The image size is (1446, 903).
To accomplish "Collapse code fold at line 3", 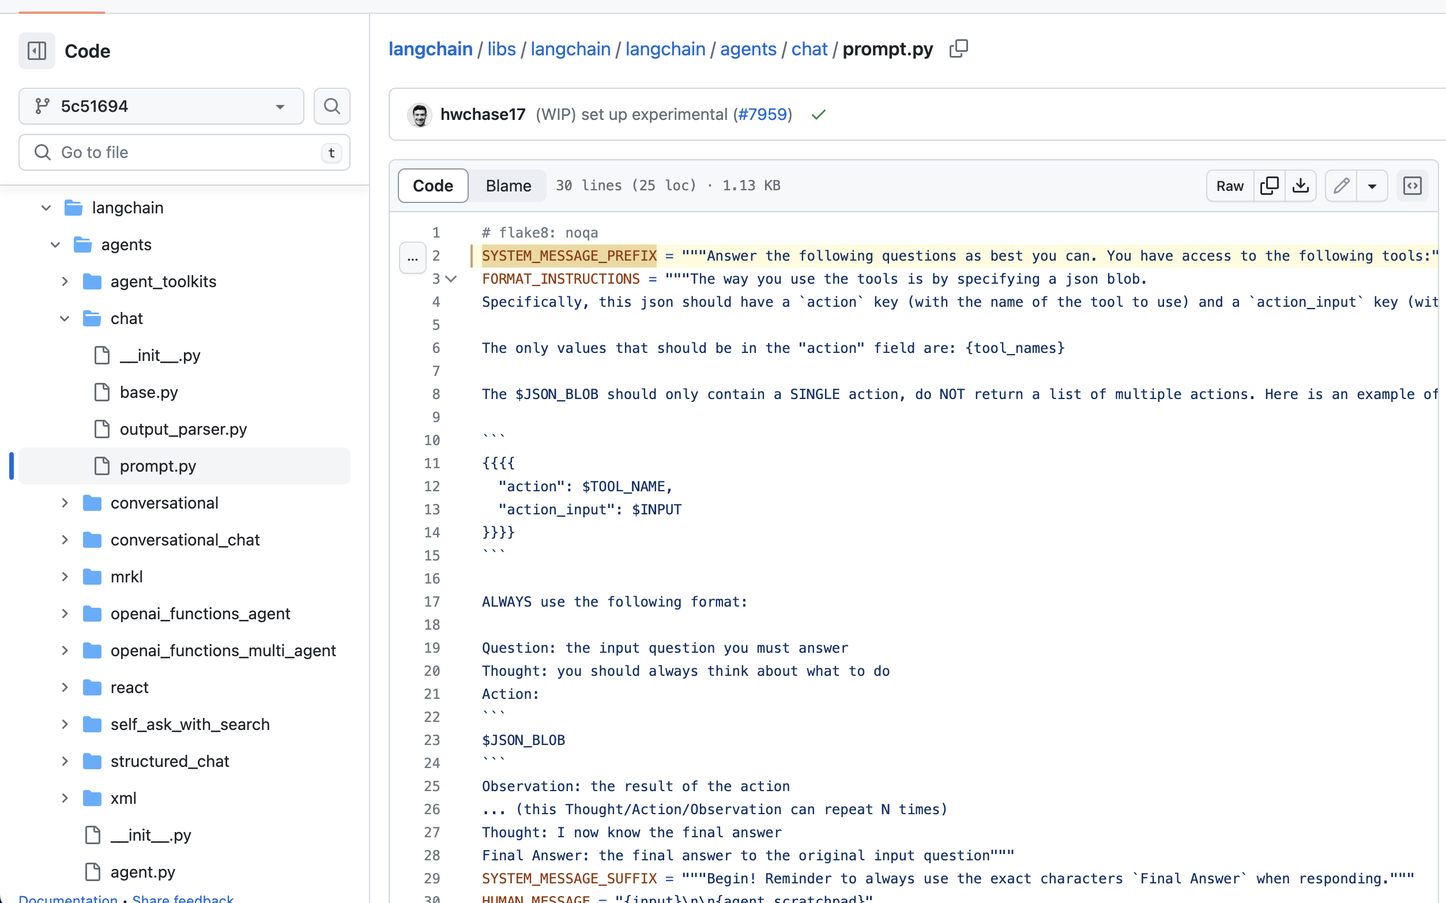I will click(x=451, y=279).
